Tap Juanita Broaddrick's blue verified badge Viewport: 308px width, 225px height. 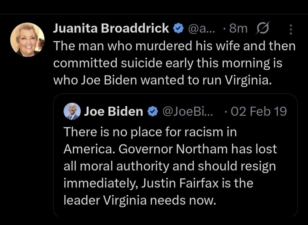(x=178, y=29)
